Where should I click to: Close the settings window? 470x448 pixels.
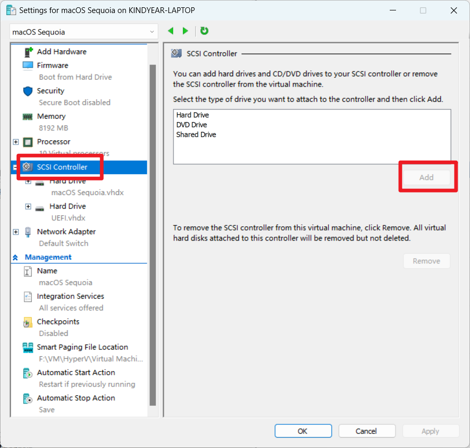(453, 10)
